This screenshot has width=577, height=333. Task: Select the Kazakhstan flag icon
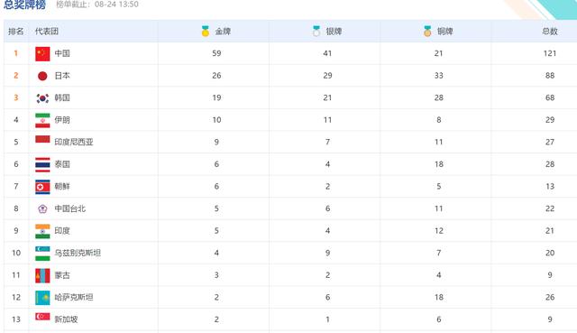click(42, 298)
